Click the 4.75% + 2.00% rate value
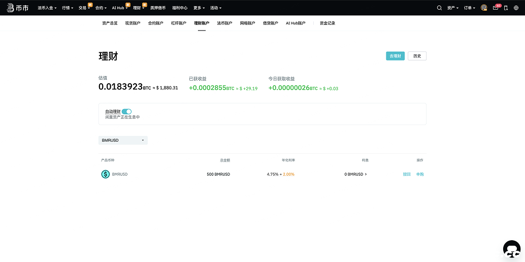This screenshot has width=525, height=262. 281,174
